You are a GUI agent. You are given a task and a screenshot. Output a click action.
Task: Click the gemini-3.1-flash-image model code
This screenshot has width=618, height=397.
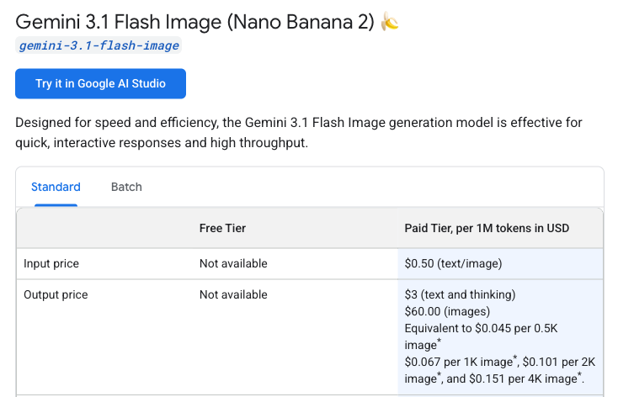click(x=99, y=45)
